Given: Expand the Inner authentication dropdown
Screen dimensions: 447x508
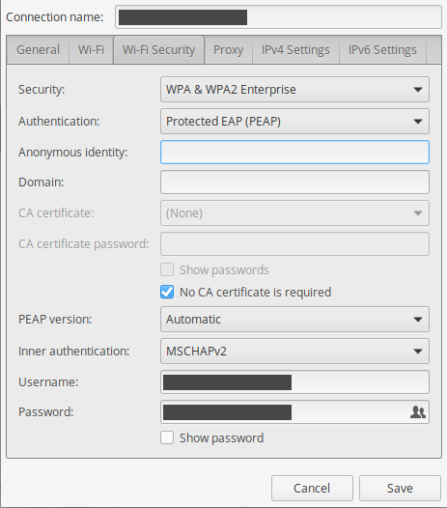Looking at the screenshot, I should (294, 352).
